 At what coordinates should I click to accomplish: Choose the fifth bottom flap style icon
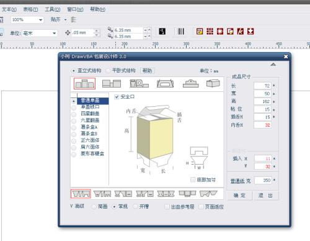(x=166, y=194)
